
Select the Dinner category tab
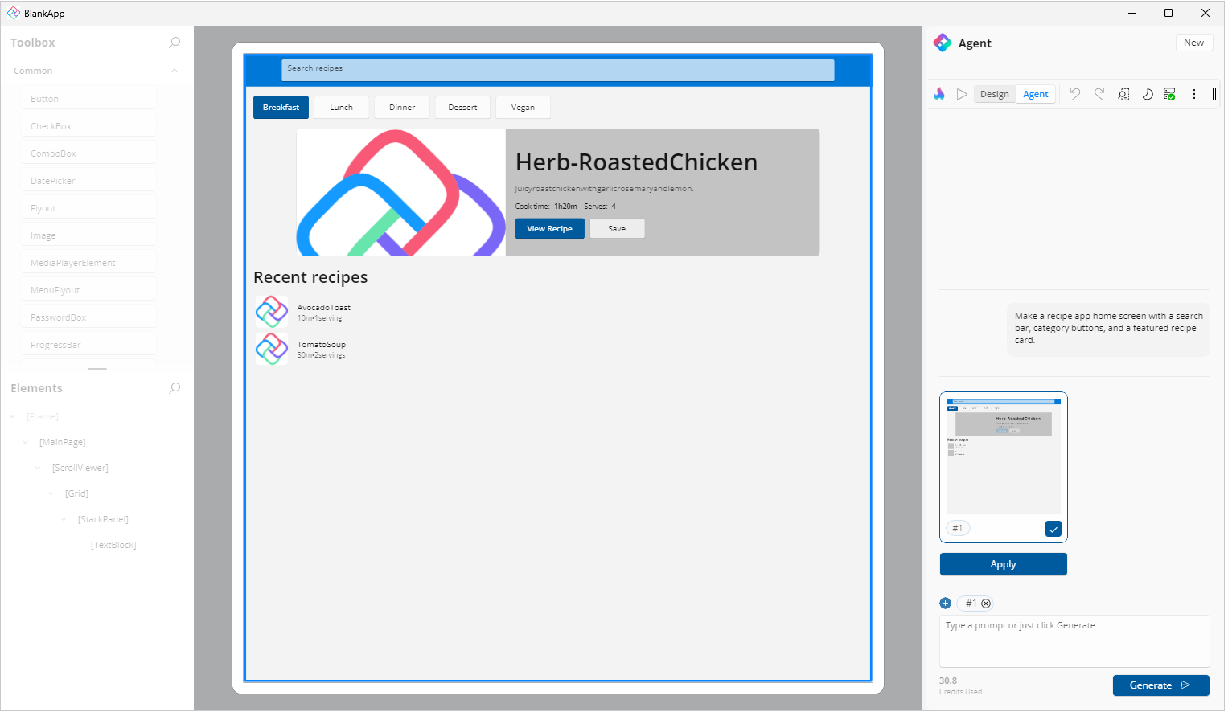point(402,108)
